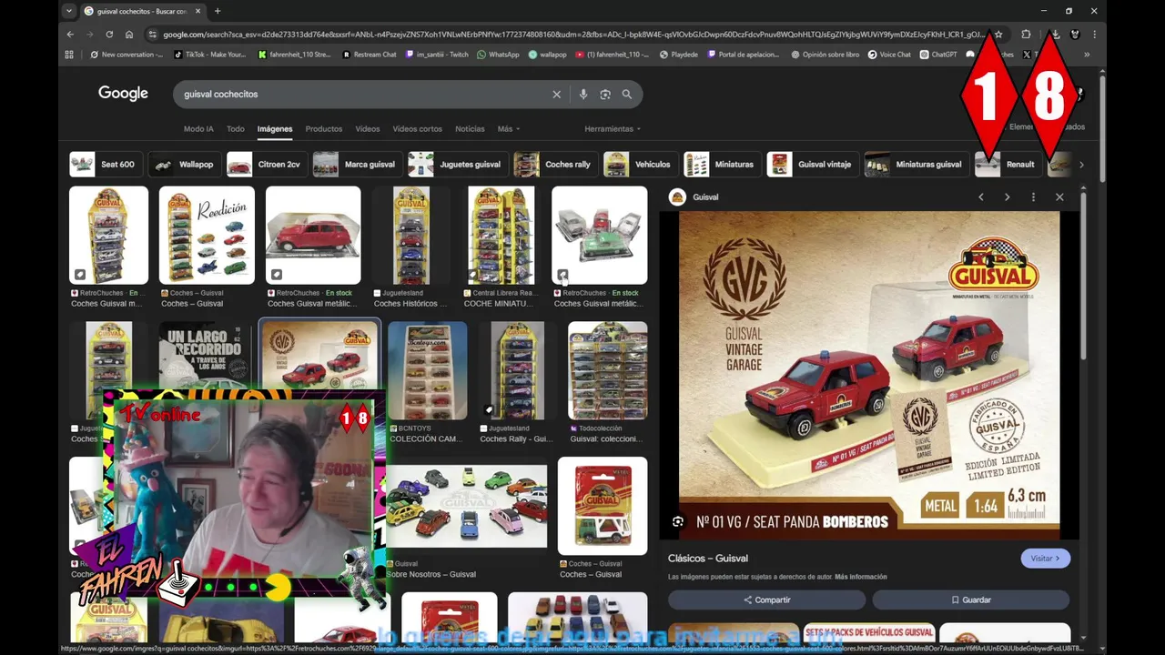Click the guisval cochecitos search field
Viewport: 1165px width, 655px height.
click(x=364, y=95)
